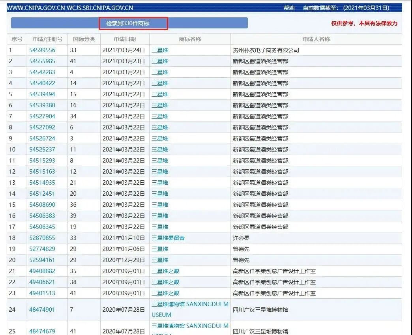
Task: Open registration number 54599556
Action: pyautogui.click(x=42, y=50)
